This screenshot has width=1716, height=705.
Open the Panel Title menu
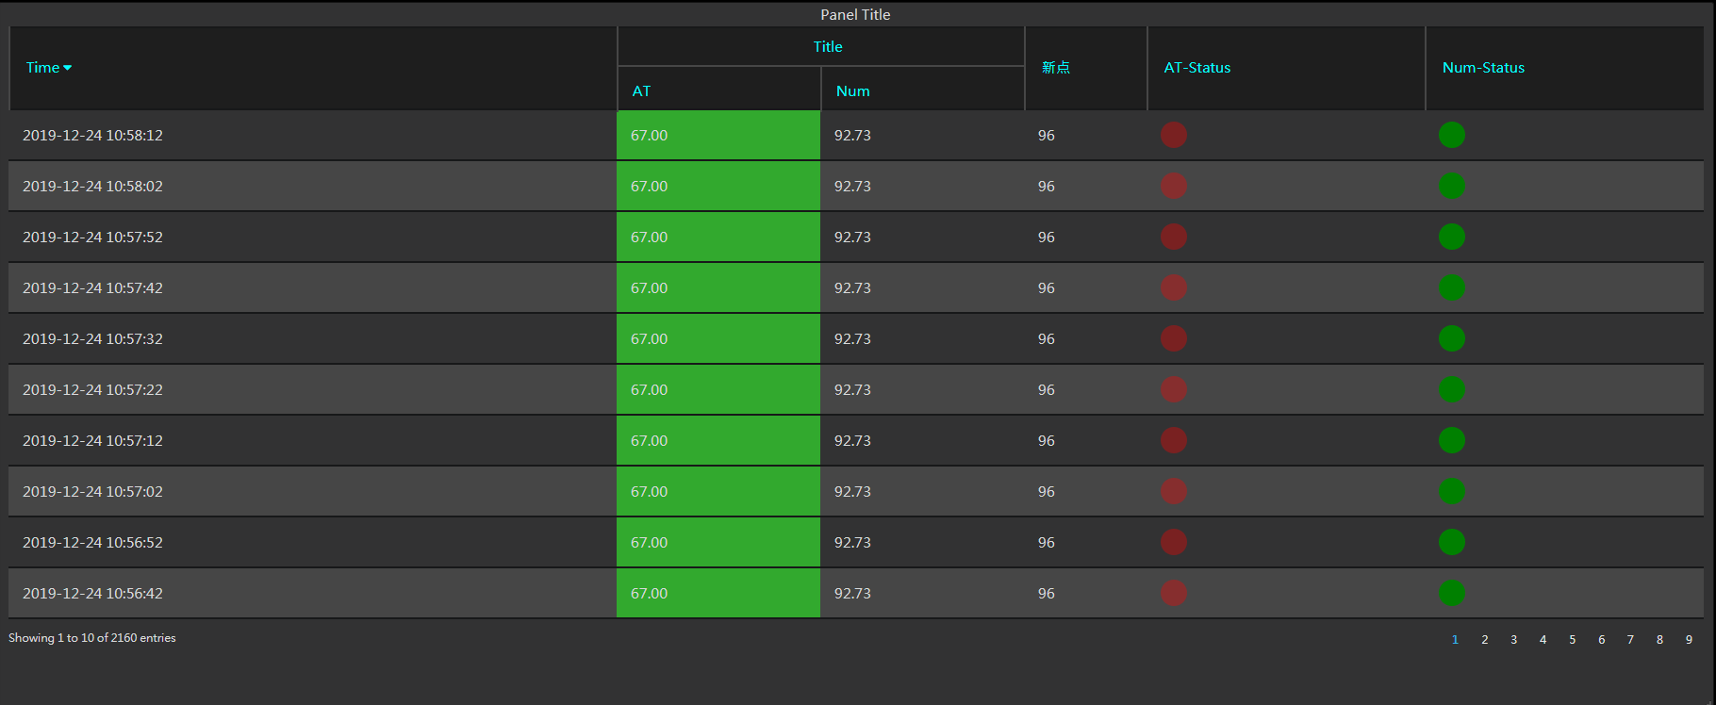(x=855, y=14)
